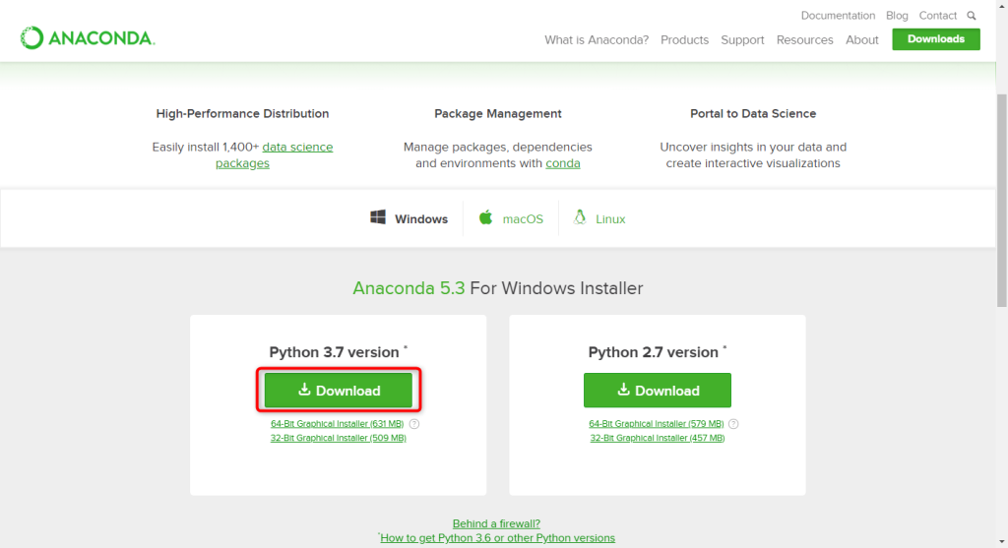Click the Windows logo icon
Viewport: 1008px width, 548px height.
coord(378,217)
